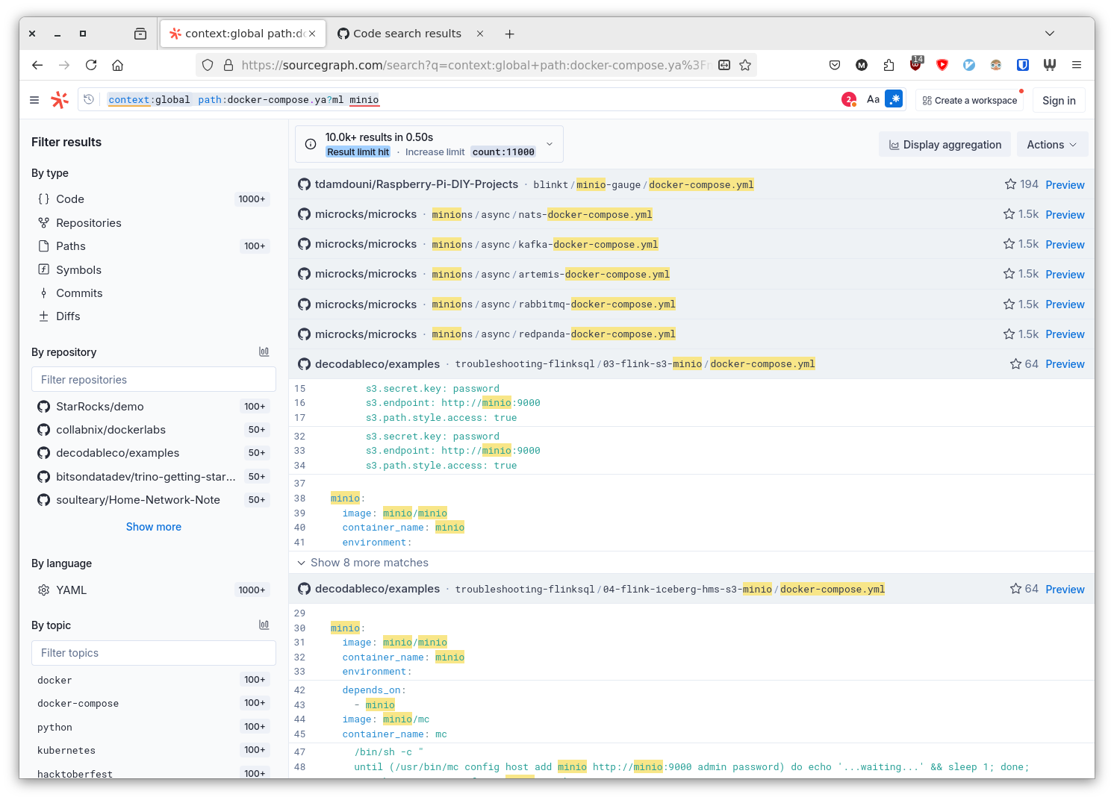Click Sign in button

click(x=1059, y=100)
